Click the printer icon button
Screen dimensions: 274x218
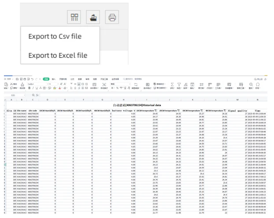pos(112,17)
